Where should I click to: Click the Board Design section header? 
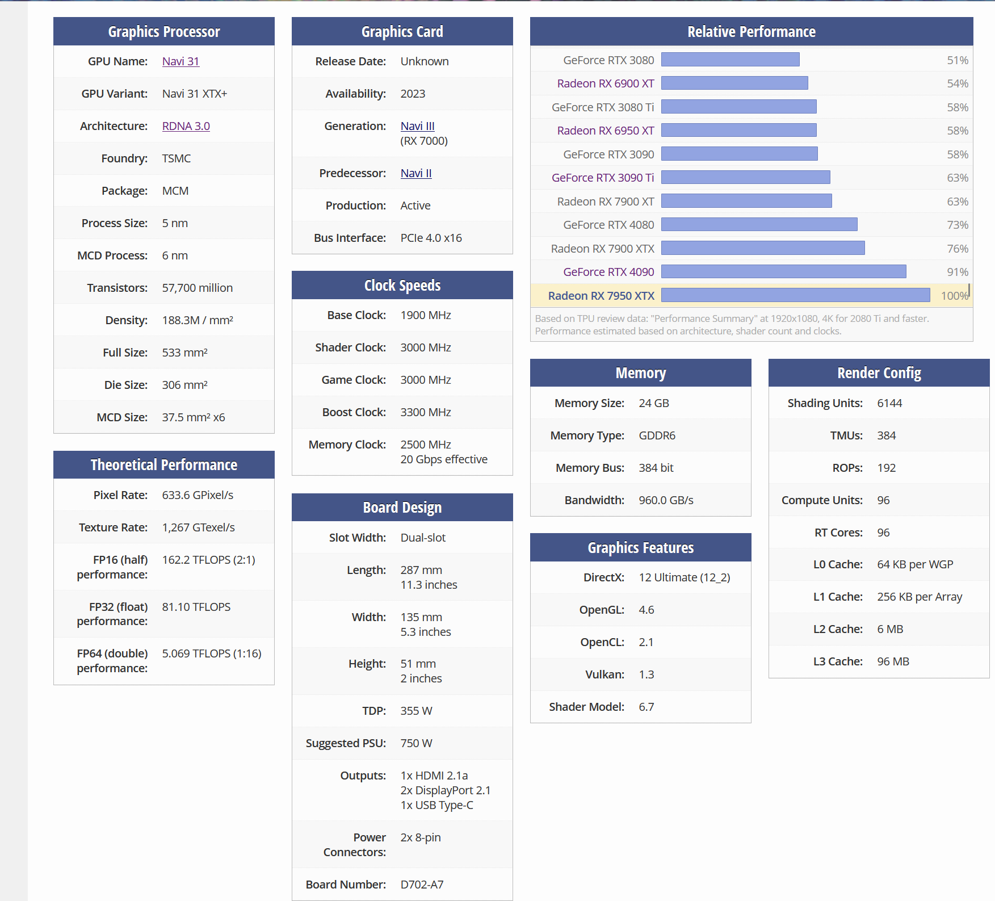(402, 508)
